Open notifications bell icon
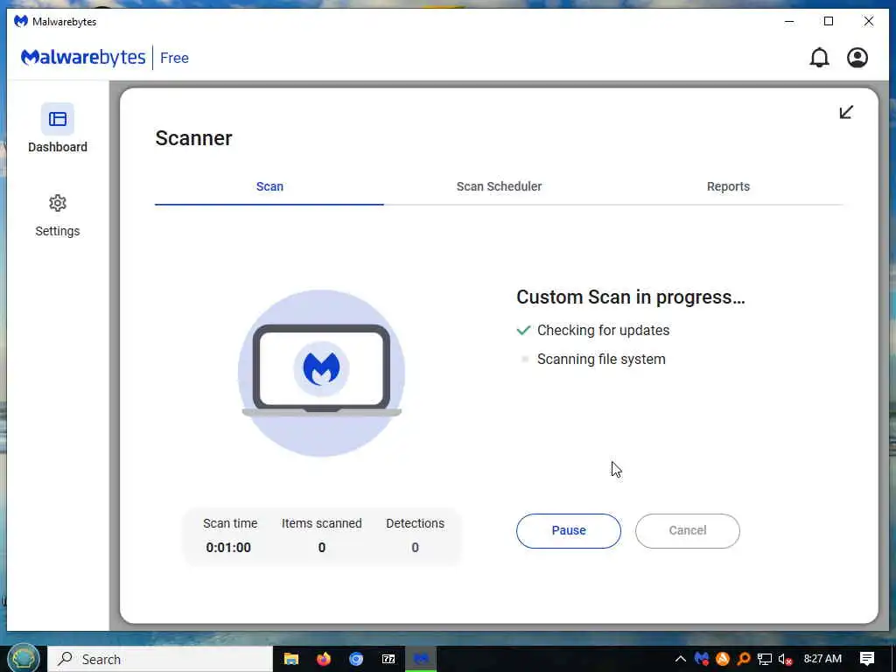Screen dimensions: 896x672 tap(819, 58)
